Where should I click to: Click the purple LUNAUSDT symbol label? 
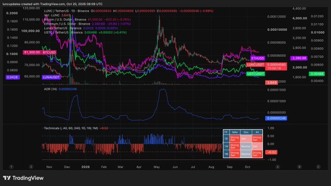[51, 77]
